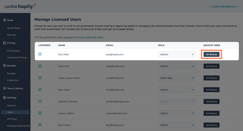Click the Rules section heading label
Image resolution: width=243 pixels, height=131 pixels.
10,20
